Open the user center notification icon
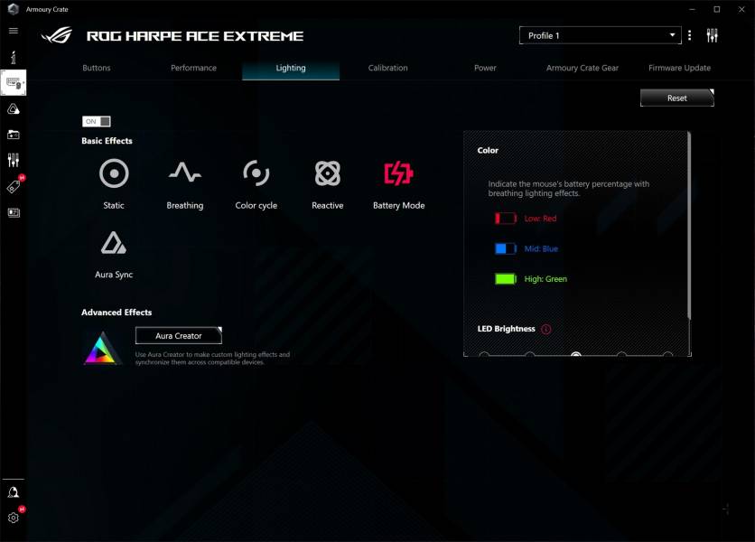 [x=14, y=492]
